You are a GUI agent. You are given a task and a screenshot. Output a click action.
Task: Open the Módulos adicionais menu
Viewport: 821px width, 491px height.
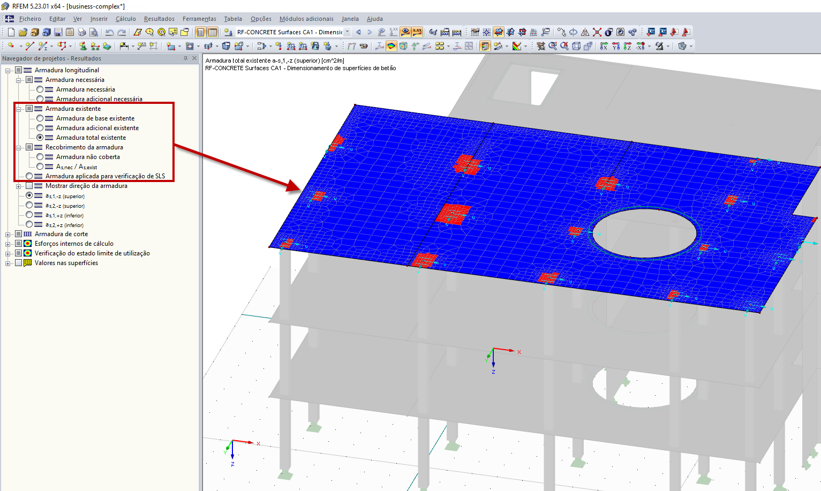tap(306, 19)
